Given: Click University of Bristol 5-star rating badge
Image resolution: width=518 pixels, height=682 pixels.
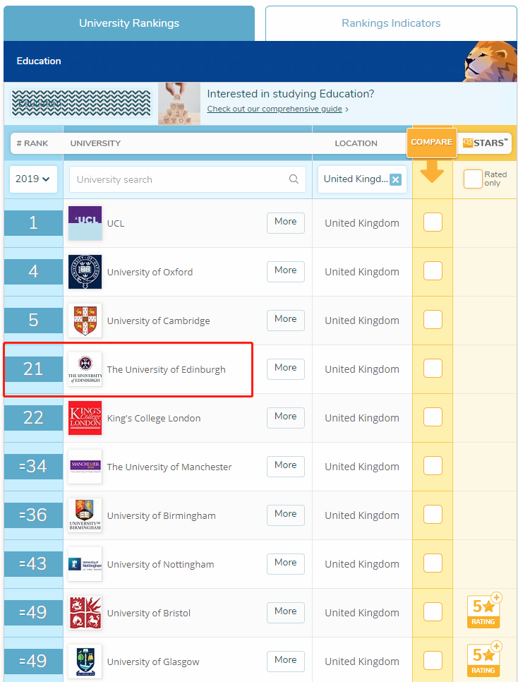Looking at the screenshot, I should 484,612.
